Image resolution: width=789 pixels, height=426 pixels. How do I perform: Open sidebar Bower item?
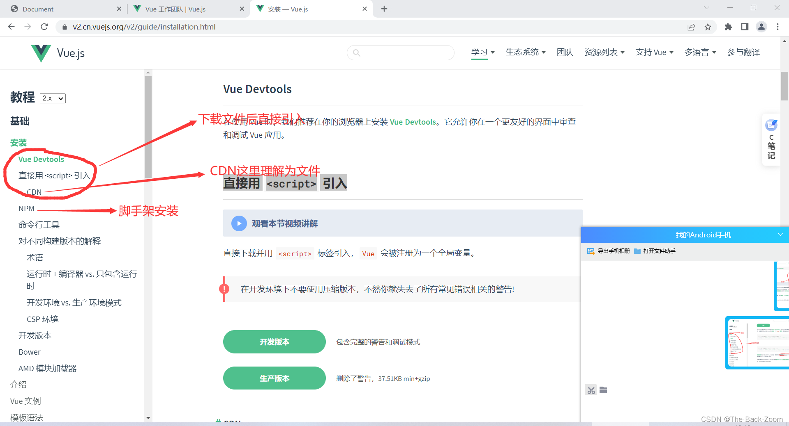pos(30,352)
